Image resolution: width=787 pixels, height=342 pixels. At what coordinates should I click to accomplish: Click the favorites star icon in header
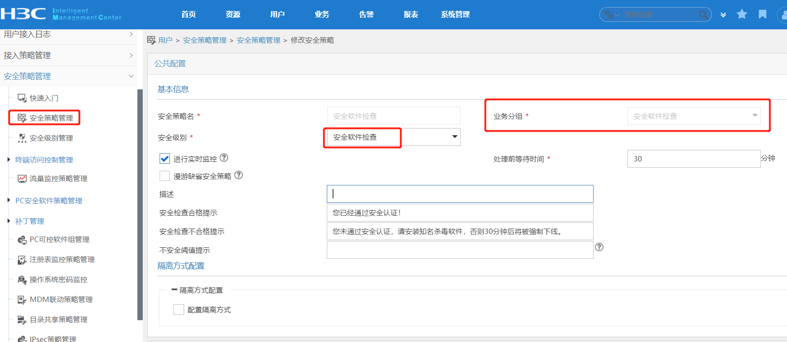coord(742,14)
